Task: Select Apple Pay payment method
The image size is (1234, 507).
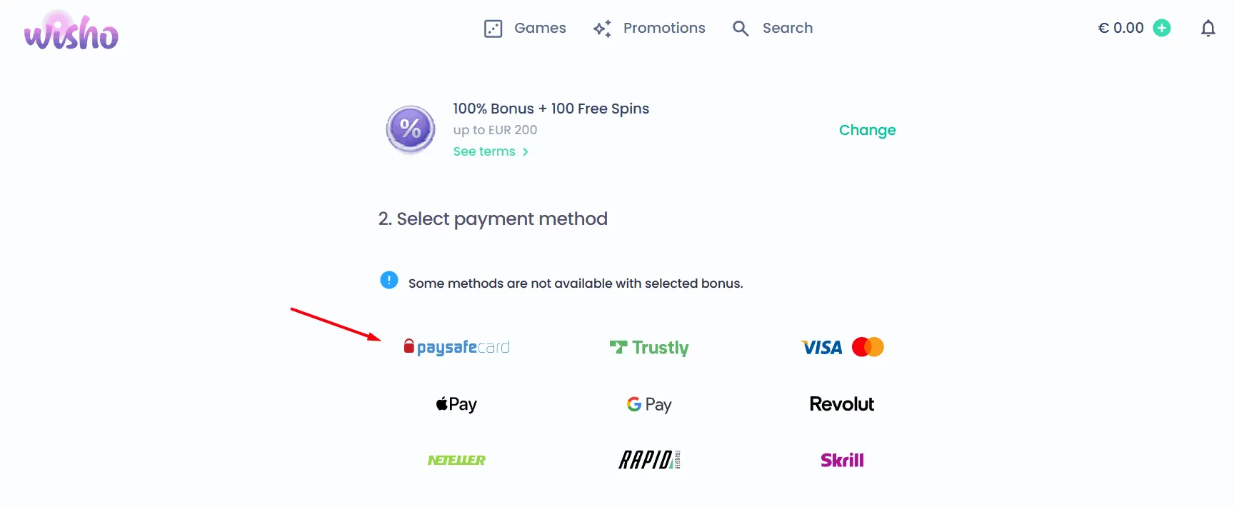Action: (456, 403)
